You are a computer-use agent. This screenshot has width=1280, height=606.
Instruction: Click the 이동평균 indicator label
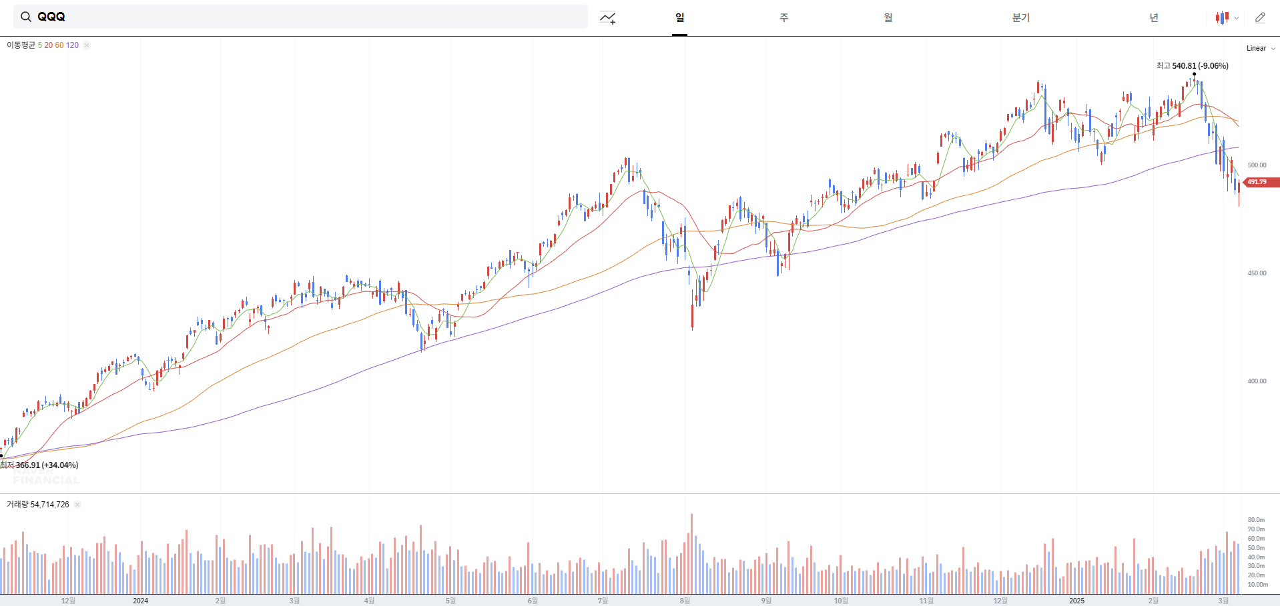[x=21, y=45]
